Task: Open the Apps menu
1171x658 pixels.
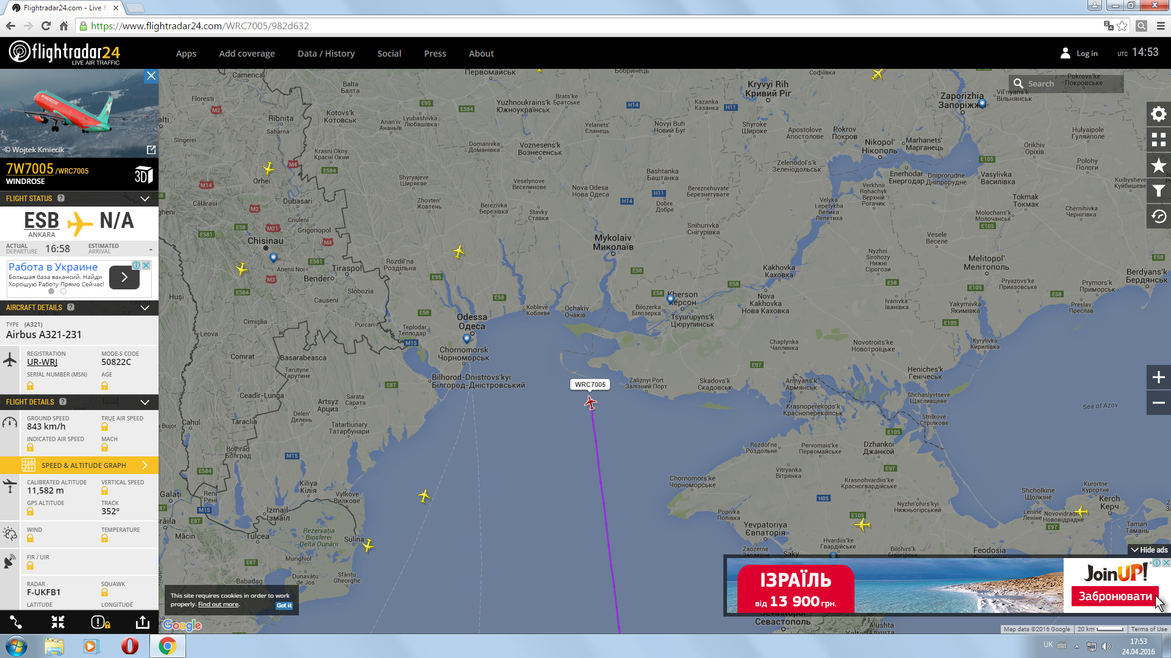Action: point(186,54)
